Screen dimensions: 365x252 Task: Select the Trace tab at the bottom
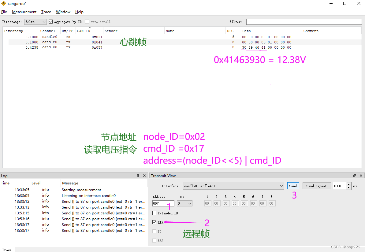pos(7,249)
